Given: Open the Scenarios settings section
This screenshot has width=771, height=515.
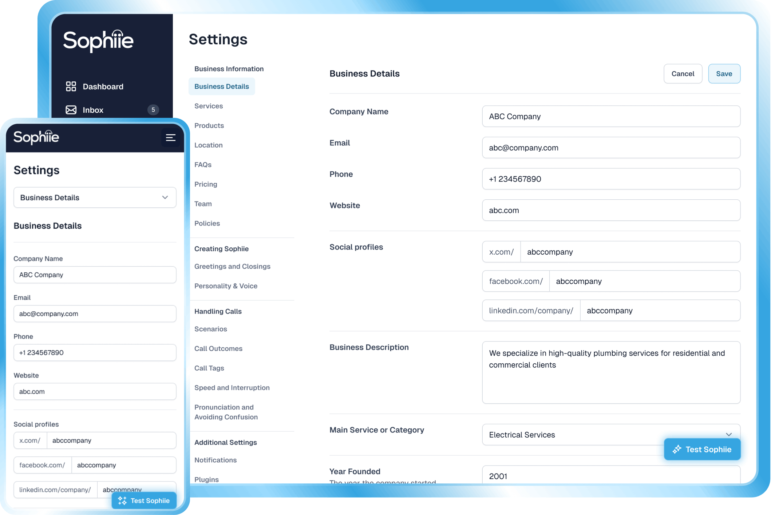Looking at the screenshot, I should point(210,329).
